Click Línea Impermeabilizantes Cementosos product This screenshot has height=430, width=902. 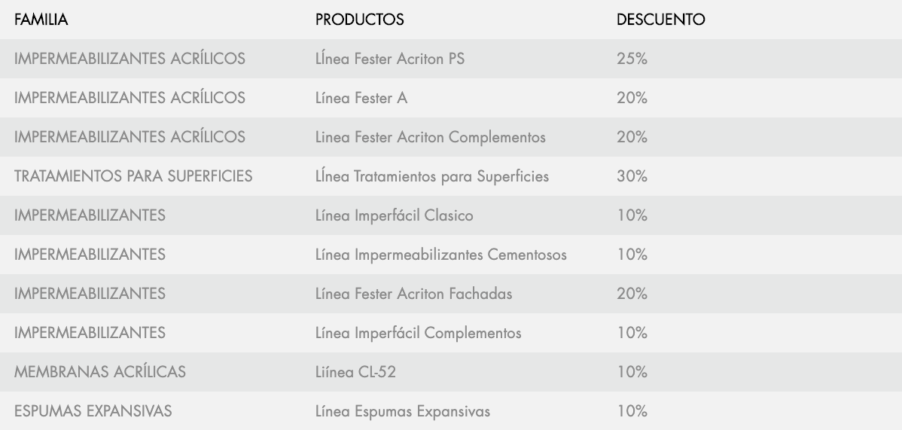(440, 255)
